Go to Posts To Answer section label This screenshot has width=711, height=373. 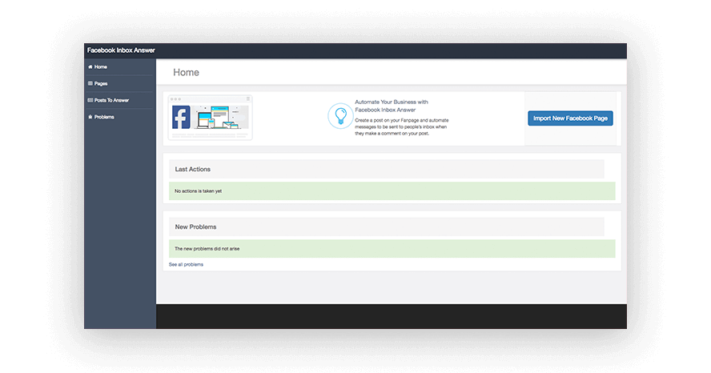(x=112, y=100)
